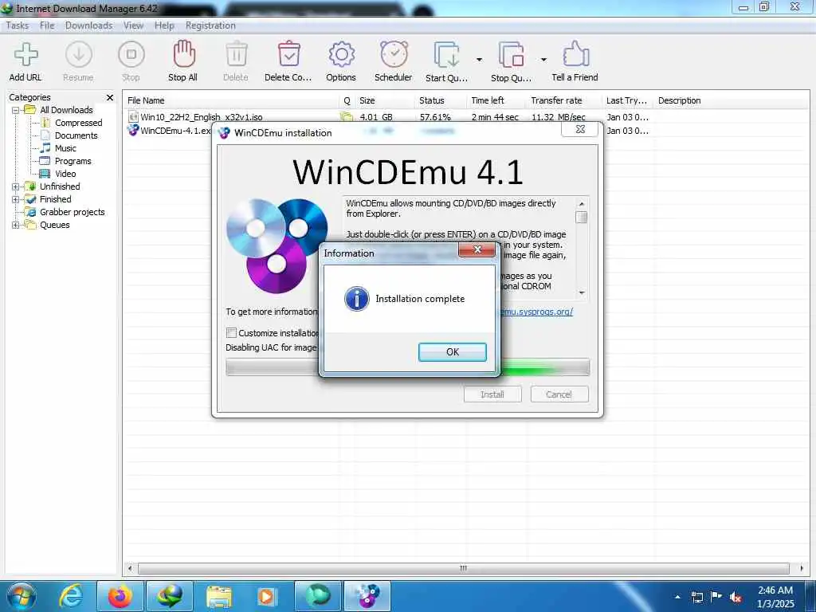This screenshot has width=816, height=612.
Task: Click OK in the Information dialog
Action: [x=453, y=352]
